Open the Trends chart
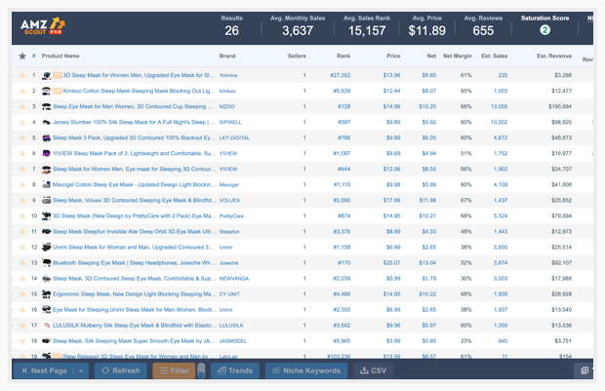 pyautogui.click(x=235, y=371)
